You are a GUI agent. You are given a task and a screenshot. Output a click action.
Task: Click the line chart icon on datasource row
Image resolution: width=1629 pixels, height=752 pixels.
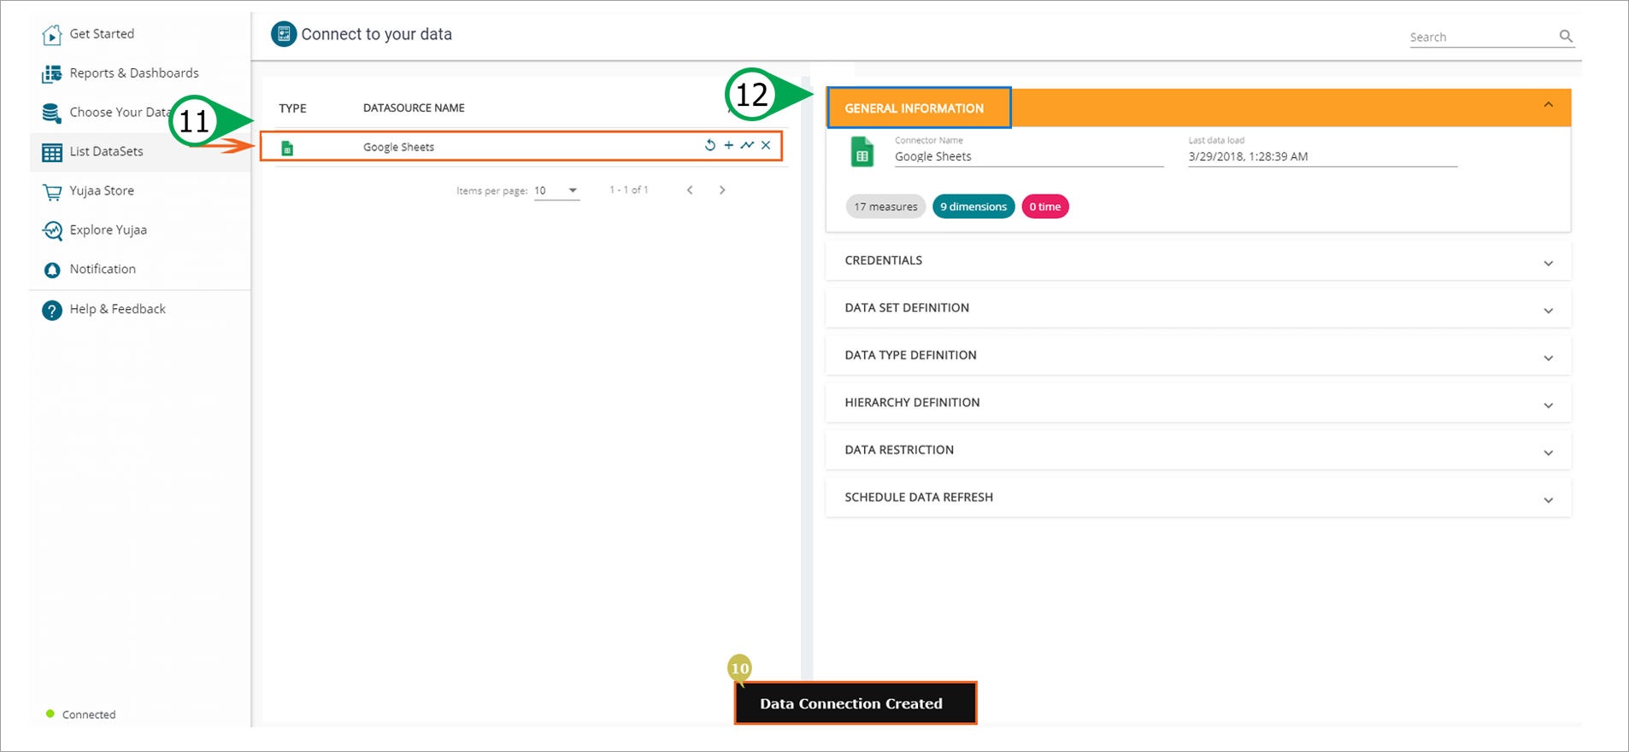[747, 146]
